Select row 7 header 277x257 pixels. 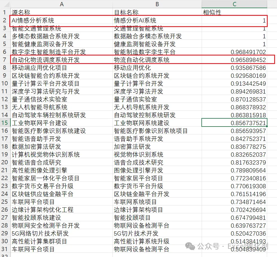pyautogui.click(x=5, y=60)
